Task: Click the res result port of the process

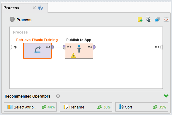Action: click(161, 47)
